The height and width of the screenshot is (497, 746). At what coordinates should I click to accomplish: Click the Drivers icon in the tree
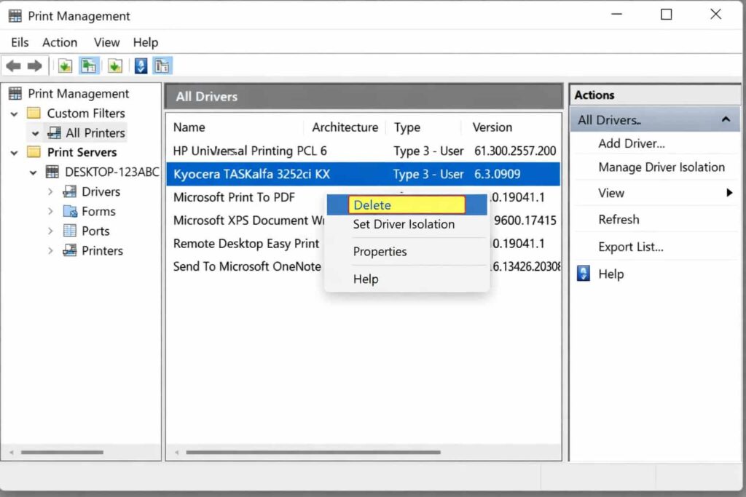coord(70,192)
